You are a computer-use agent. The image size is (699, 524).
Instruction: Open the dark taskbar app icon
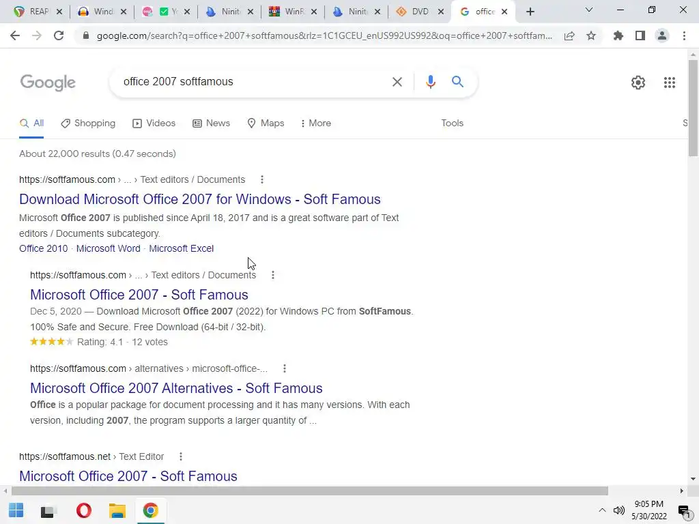click(47, 512)
